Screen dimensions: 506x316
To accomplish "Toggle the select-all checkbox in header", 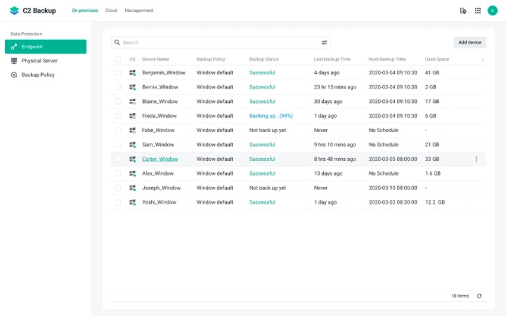I will [118, 60].
